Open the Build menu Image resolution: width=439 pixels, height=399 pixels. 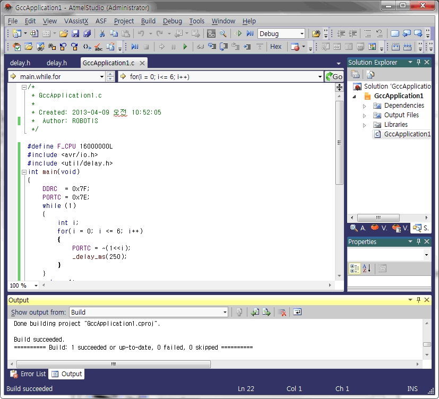148,21
